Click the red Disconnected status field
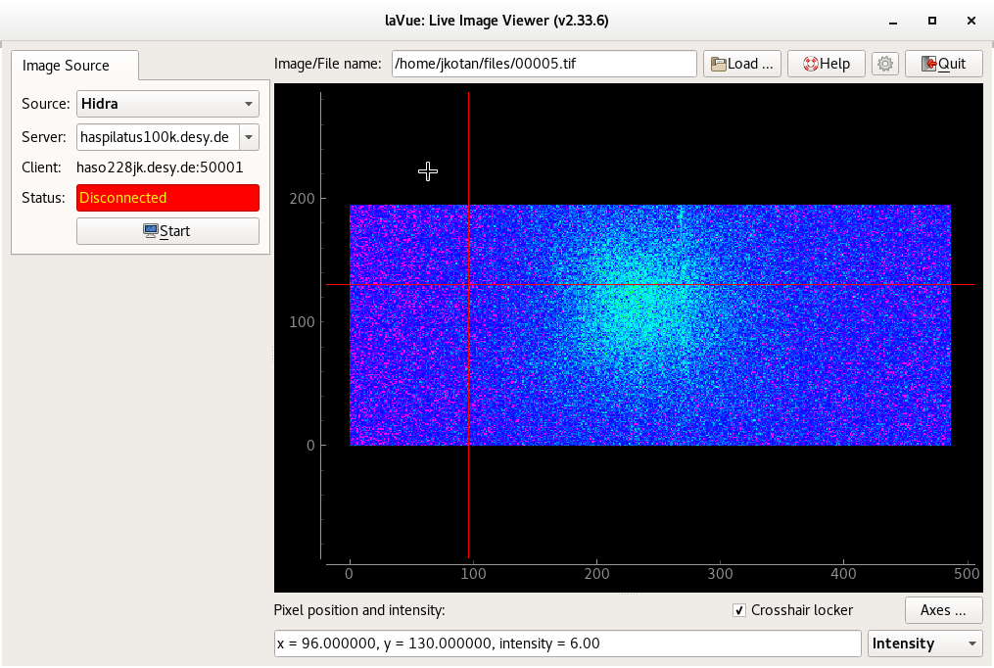This screenshot has width=994, height=668. click(167, 198)
